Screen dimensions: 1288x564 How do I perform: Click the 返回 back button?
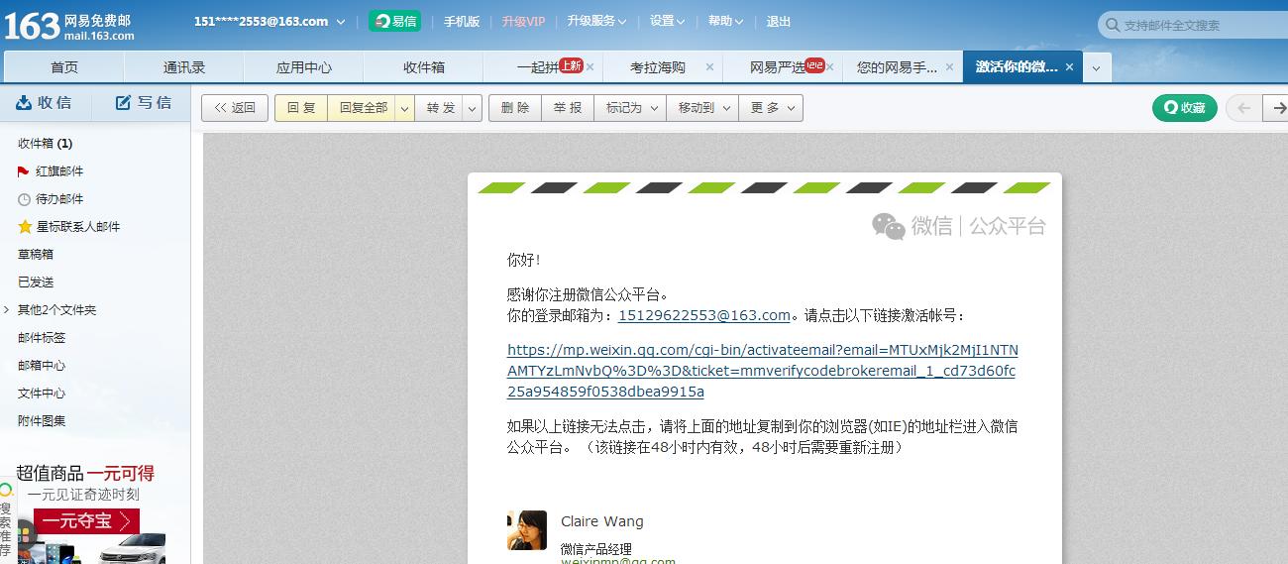235,108
